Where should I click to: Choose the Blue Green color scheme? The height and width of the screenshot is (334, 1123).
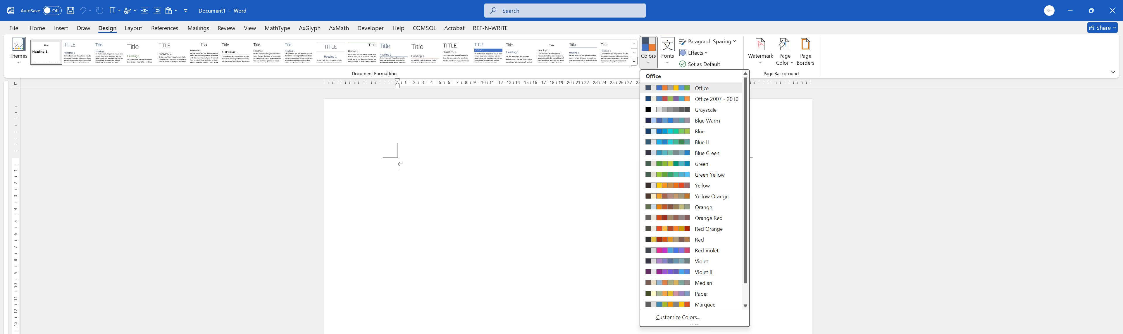click(x=707, y=153)
